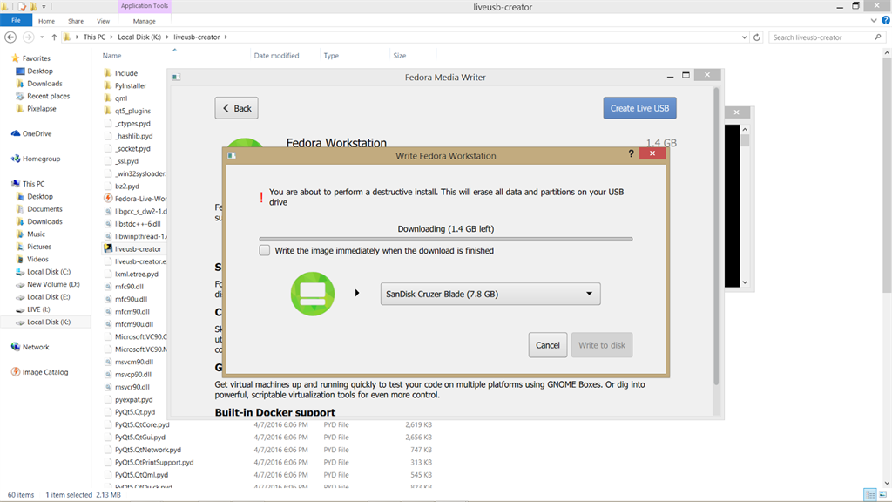Select the liveusb-creator application file
This screenshot has height=502, width=892.
click(139, 248)
